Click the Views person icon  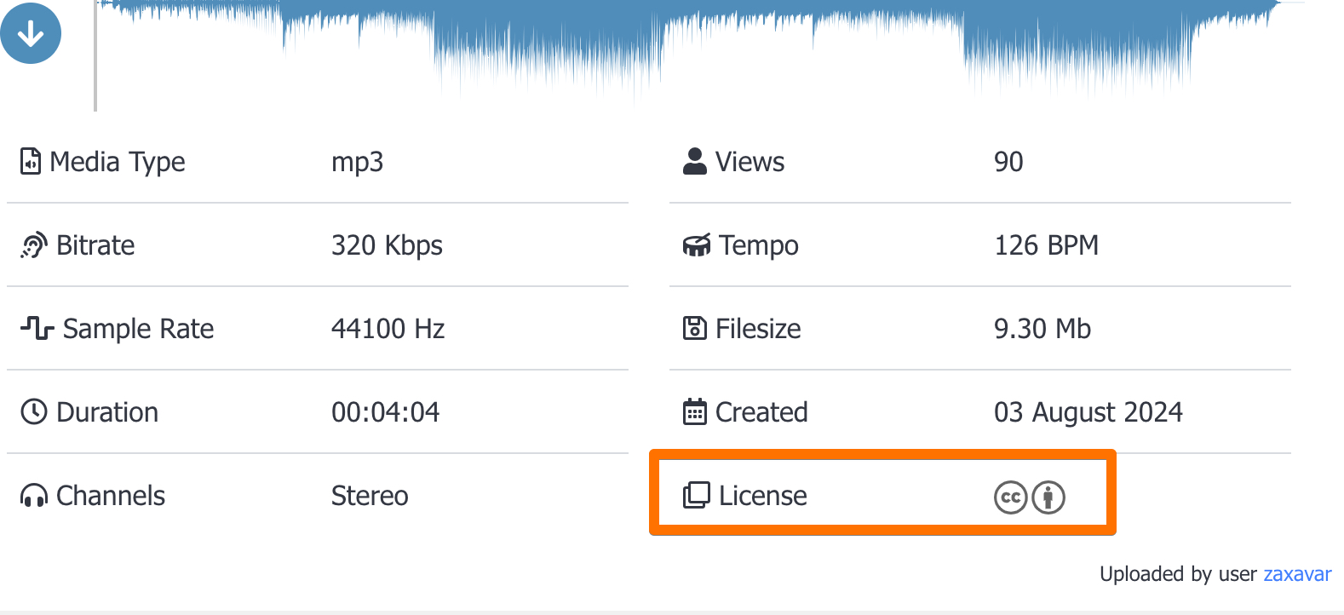click(x=695, y=161)
